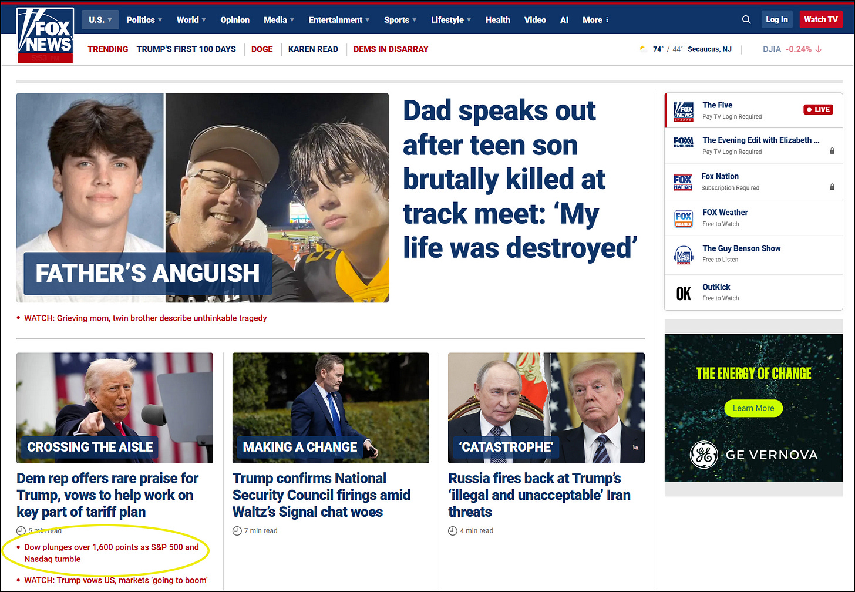
Task: Open Trump confirms National Security Council firings headline
Action: tap(321, 495)
